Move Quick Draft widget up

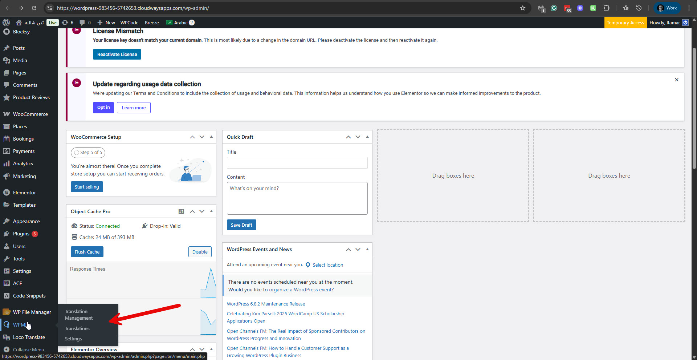coord(348,137)
